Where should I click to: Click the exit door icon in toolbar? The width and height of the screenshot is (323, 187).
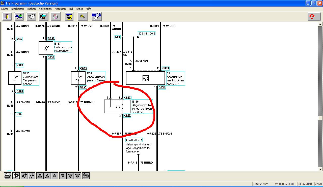(x=7, y=17)
